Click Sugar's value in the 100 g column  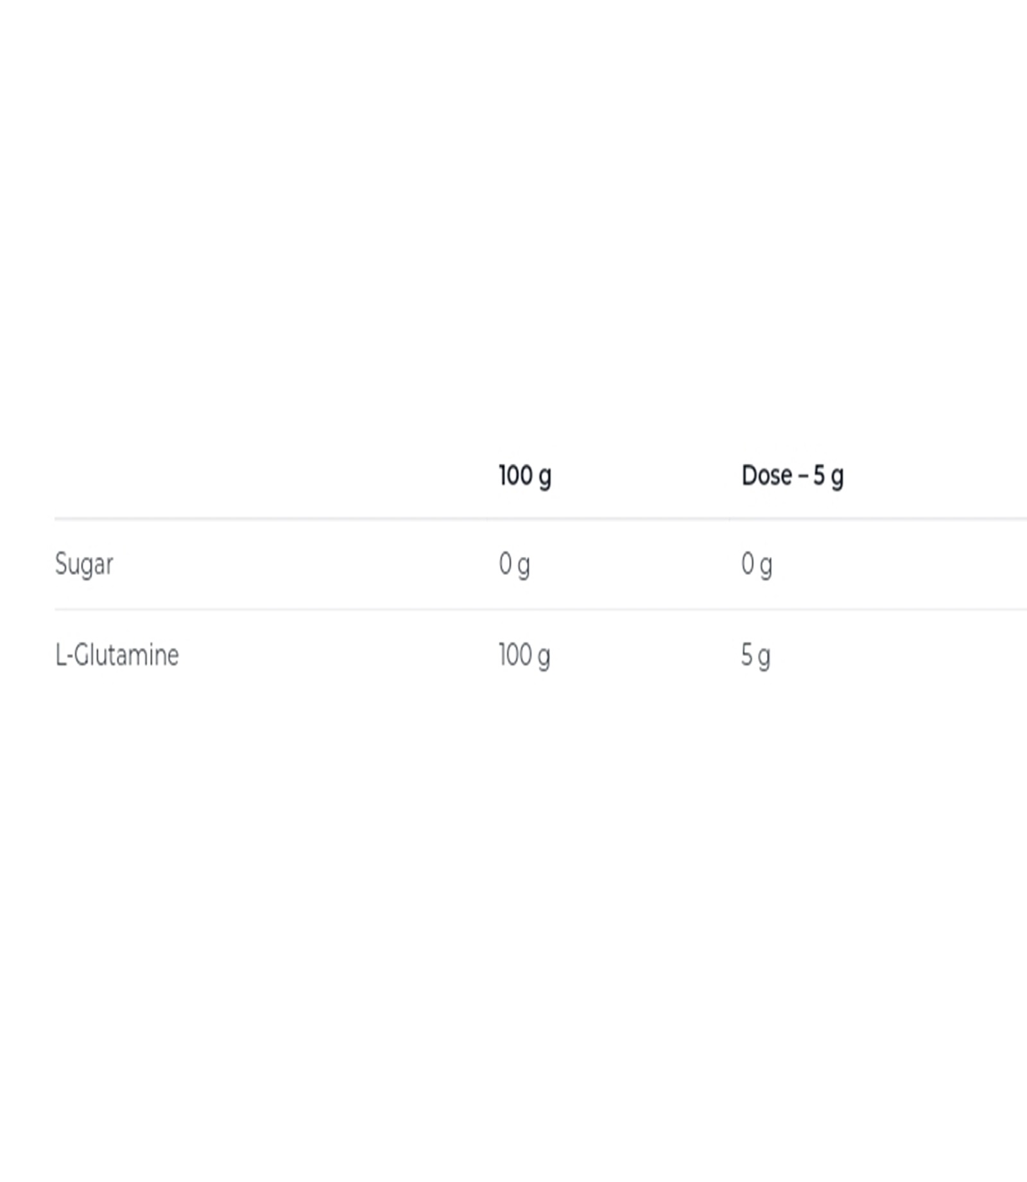pos(514,564)
